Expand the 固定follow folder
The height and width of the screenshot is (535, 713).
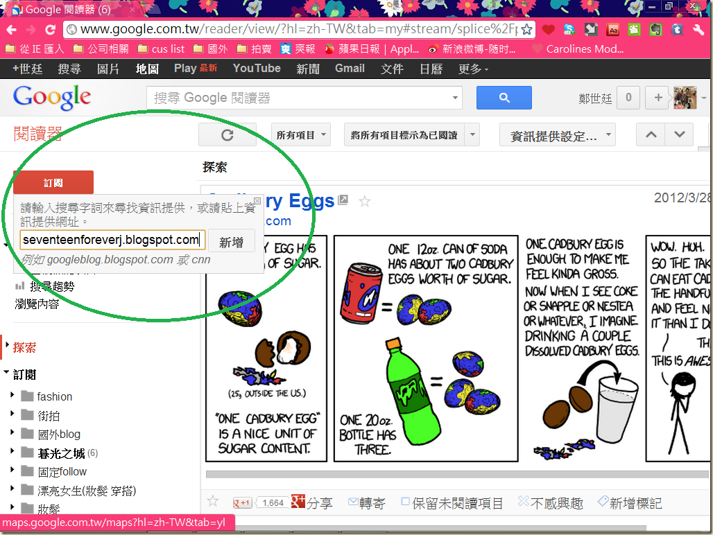[12, 470]
